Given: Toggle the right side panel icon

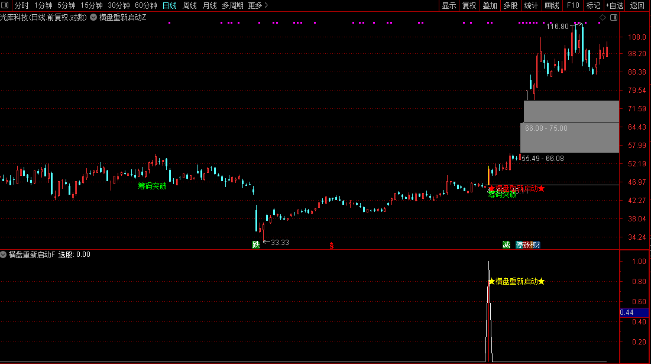Looking at the screenshot, I should point(614,17).
